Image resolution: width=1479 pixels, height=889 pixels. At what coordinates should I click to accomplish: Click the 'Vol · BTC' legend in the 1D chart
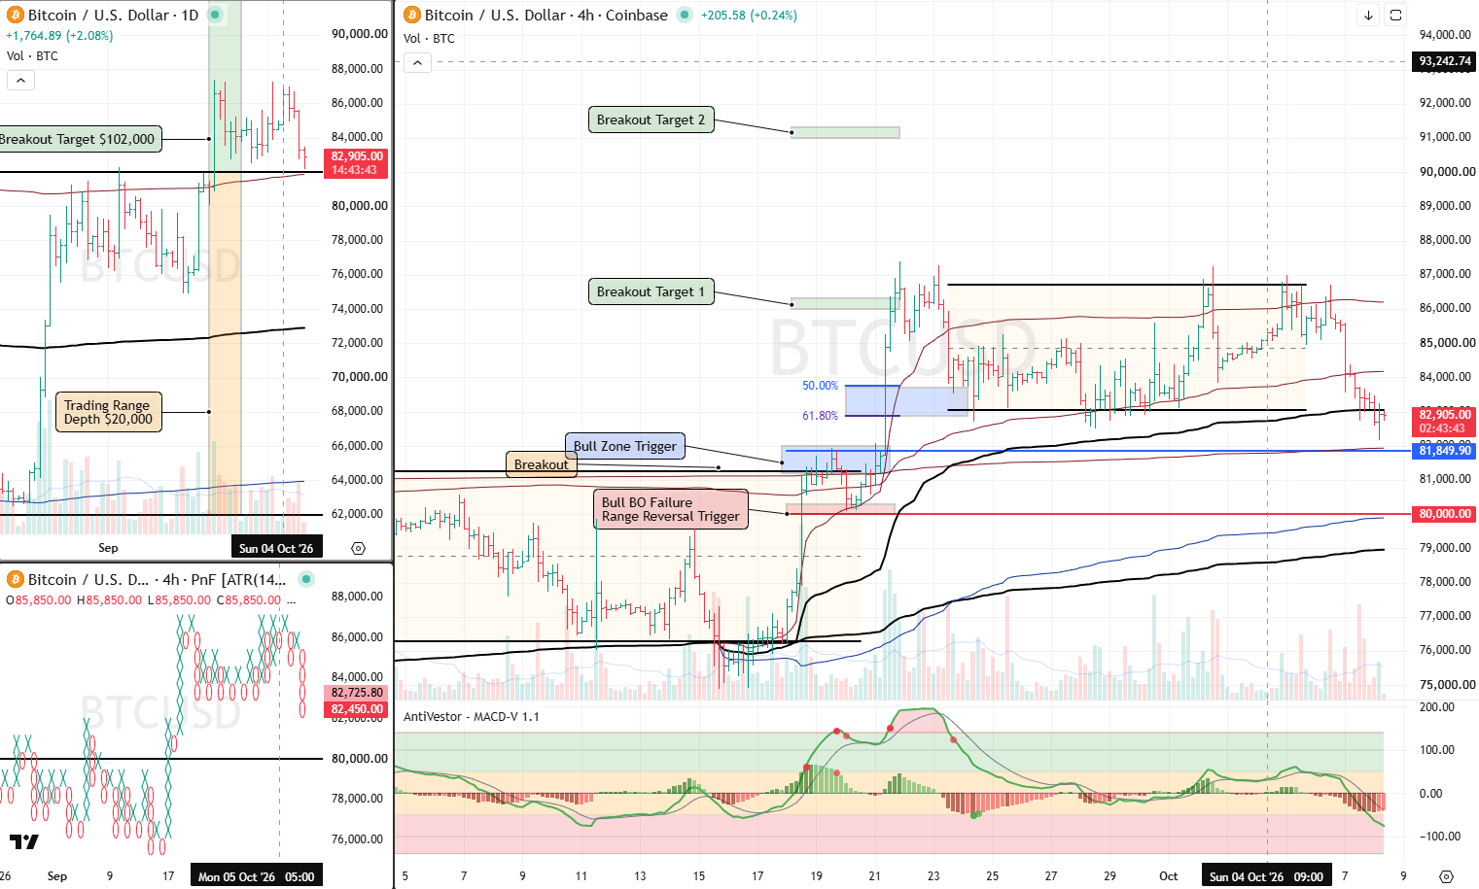pyautogui.click(x=32, y=55)
